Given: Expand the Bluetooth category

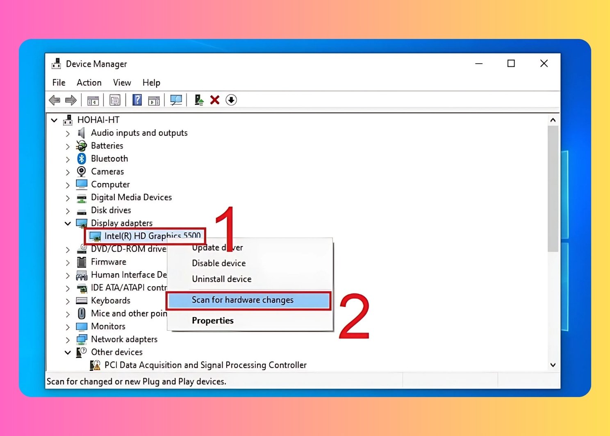Looking at the screenshot, I should [68, 159].
